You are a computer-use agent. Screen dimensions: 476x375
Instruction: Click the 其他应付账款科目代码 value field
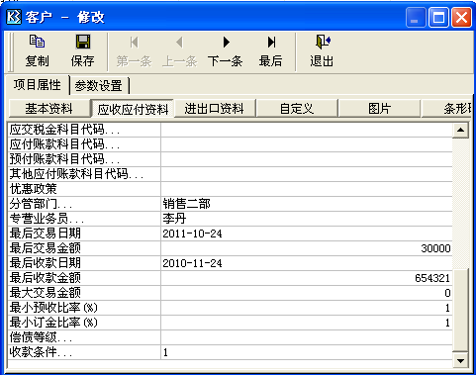tap(307, 174)
